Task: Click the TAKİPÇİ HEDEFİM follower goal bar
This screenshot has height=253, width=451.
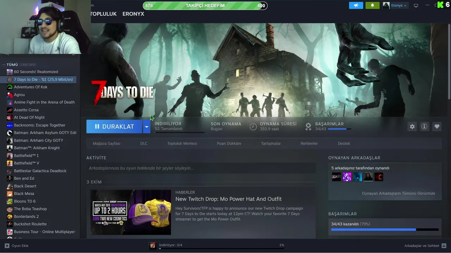Action: (x=205, y=6)
